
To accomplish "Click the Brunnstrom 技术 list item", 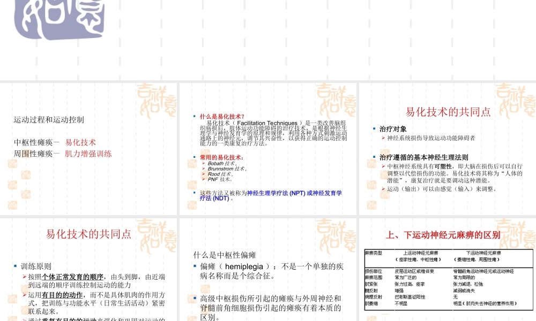I will click(x=227, y=169).
